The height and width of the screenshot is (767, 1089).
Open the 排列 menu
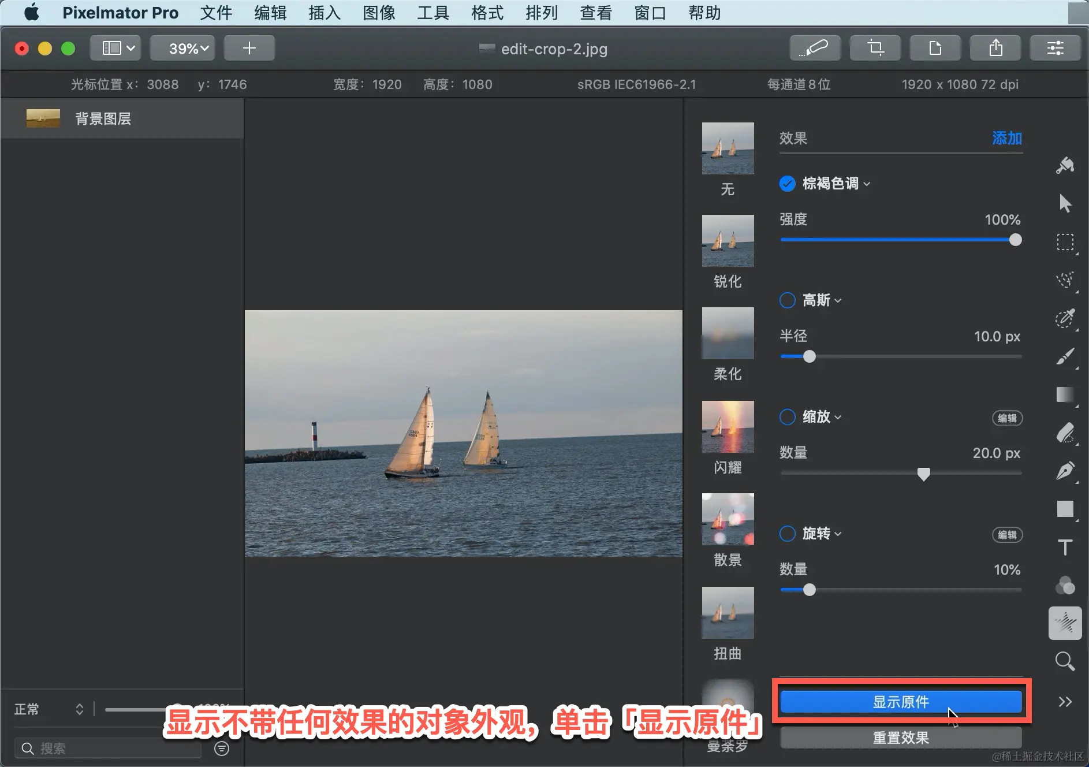tap(542, 13)
